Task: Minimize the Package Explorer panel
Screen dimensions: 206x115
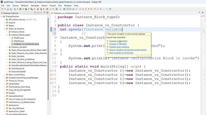Action: coord(44,13)
